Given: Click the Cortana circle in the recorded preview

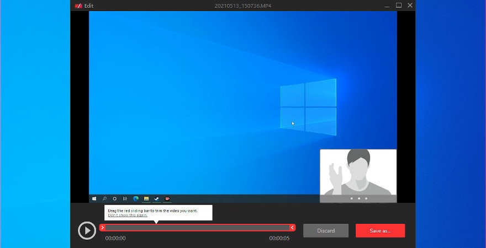Looking at the screenshot, I should [x=115, y=199].
